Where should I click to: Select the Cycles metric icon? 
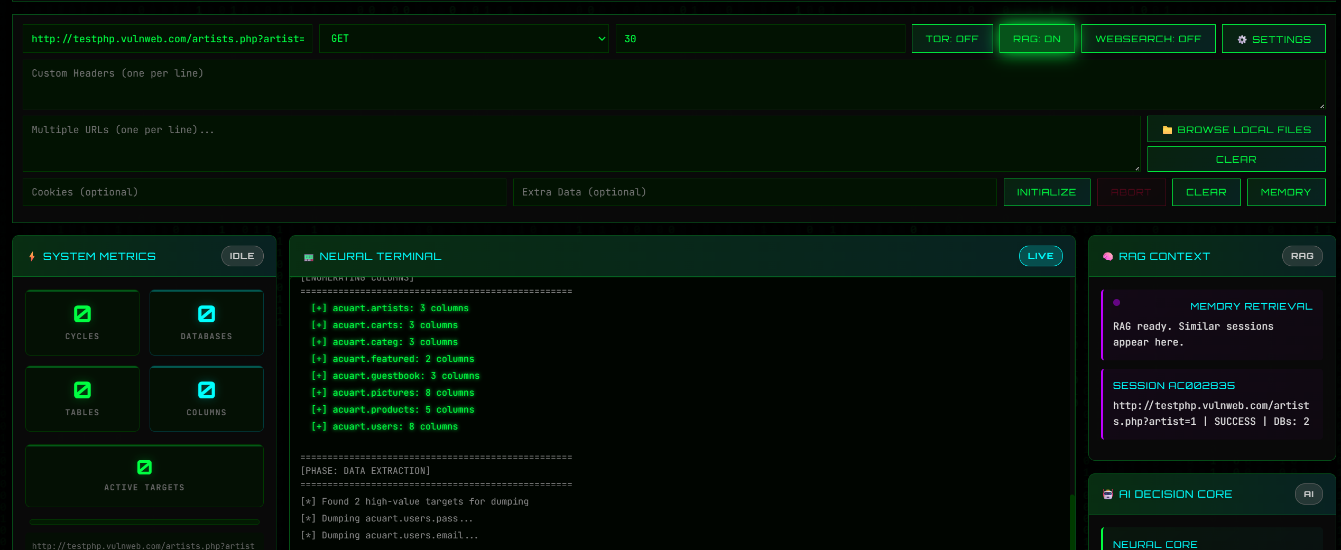[82, 314]
